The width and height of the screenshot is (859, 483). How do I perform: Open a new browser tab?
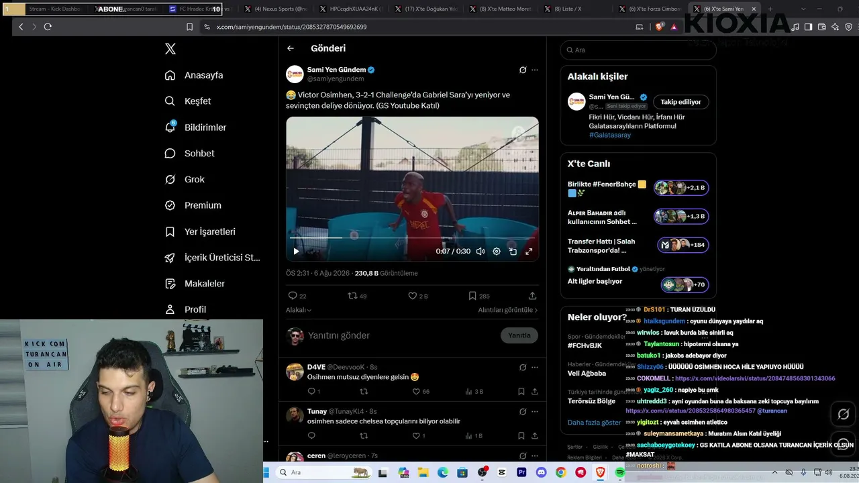pyautogui.click(x=770, y=9)
